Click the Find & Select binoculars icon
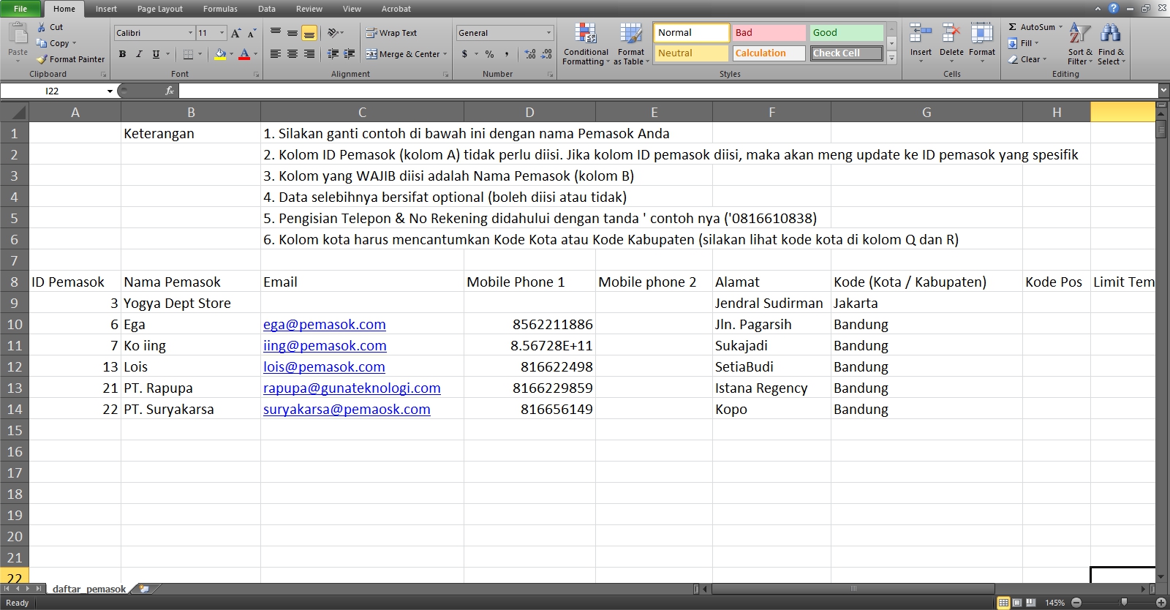This screenshot has height=610, width=1170. point(1110,34)
